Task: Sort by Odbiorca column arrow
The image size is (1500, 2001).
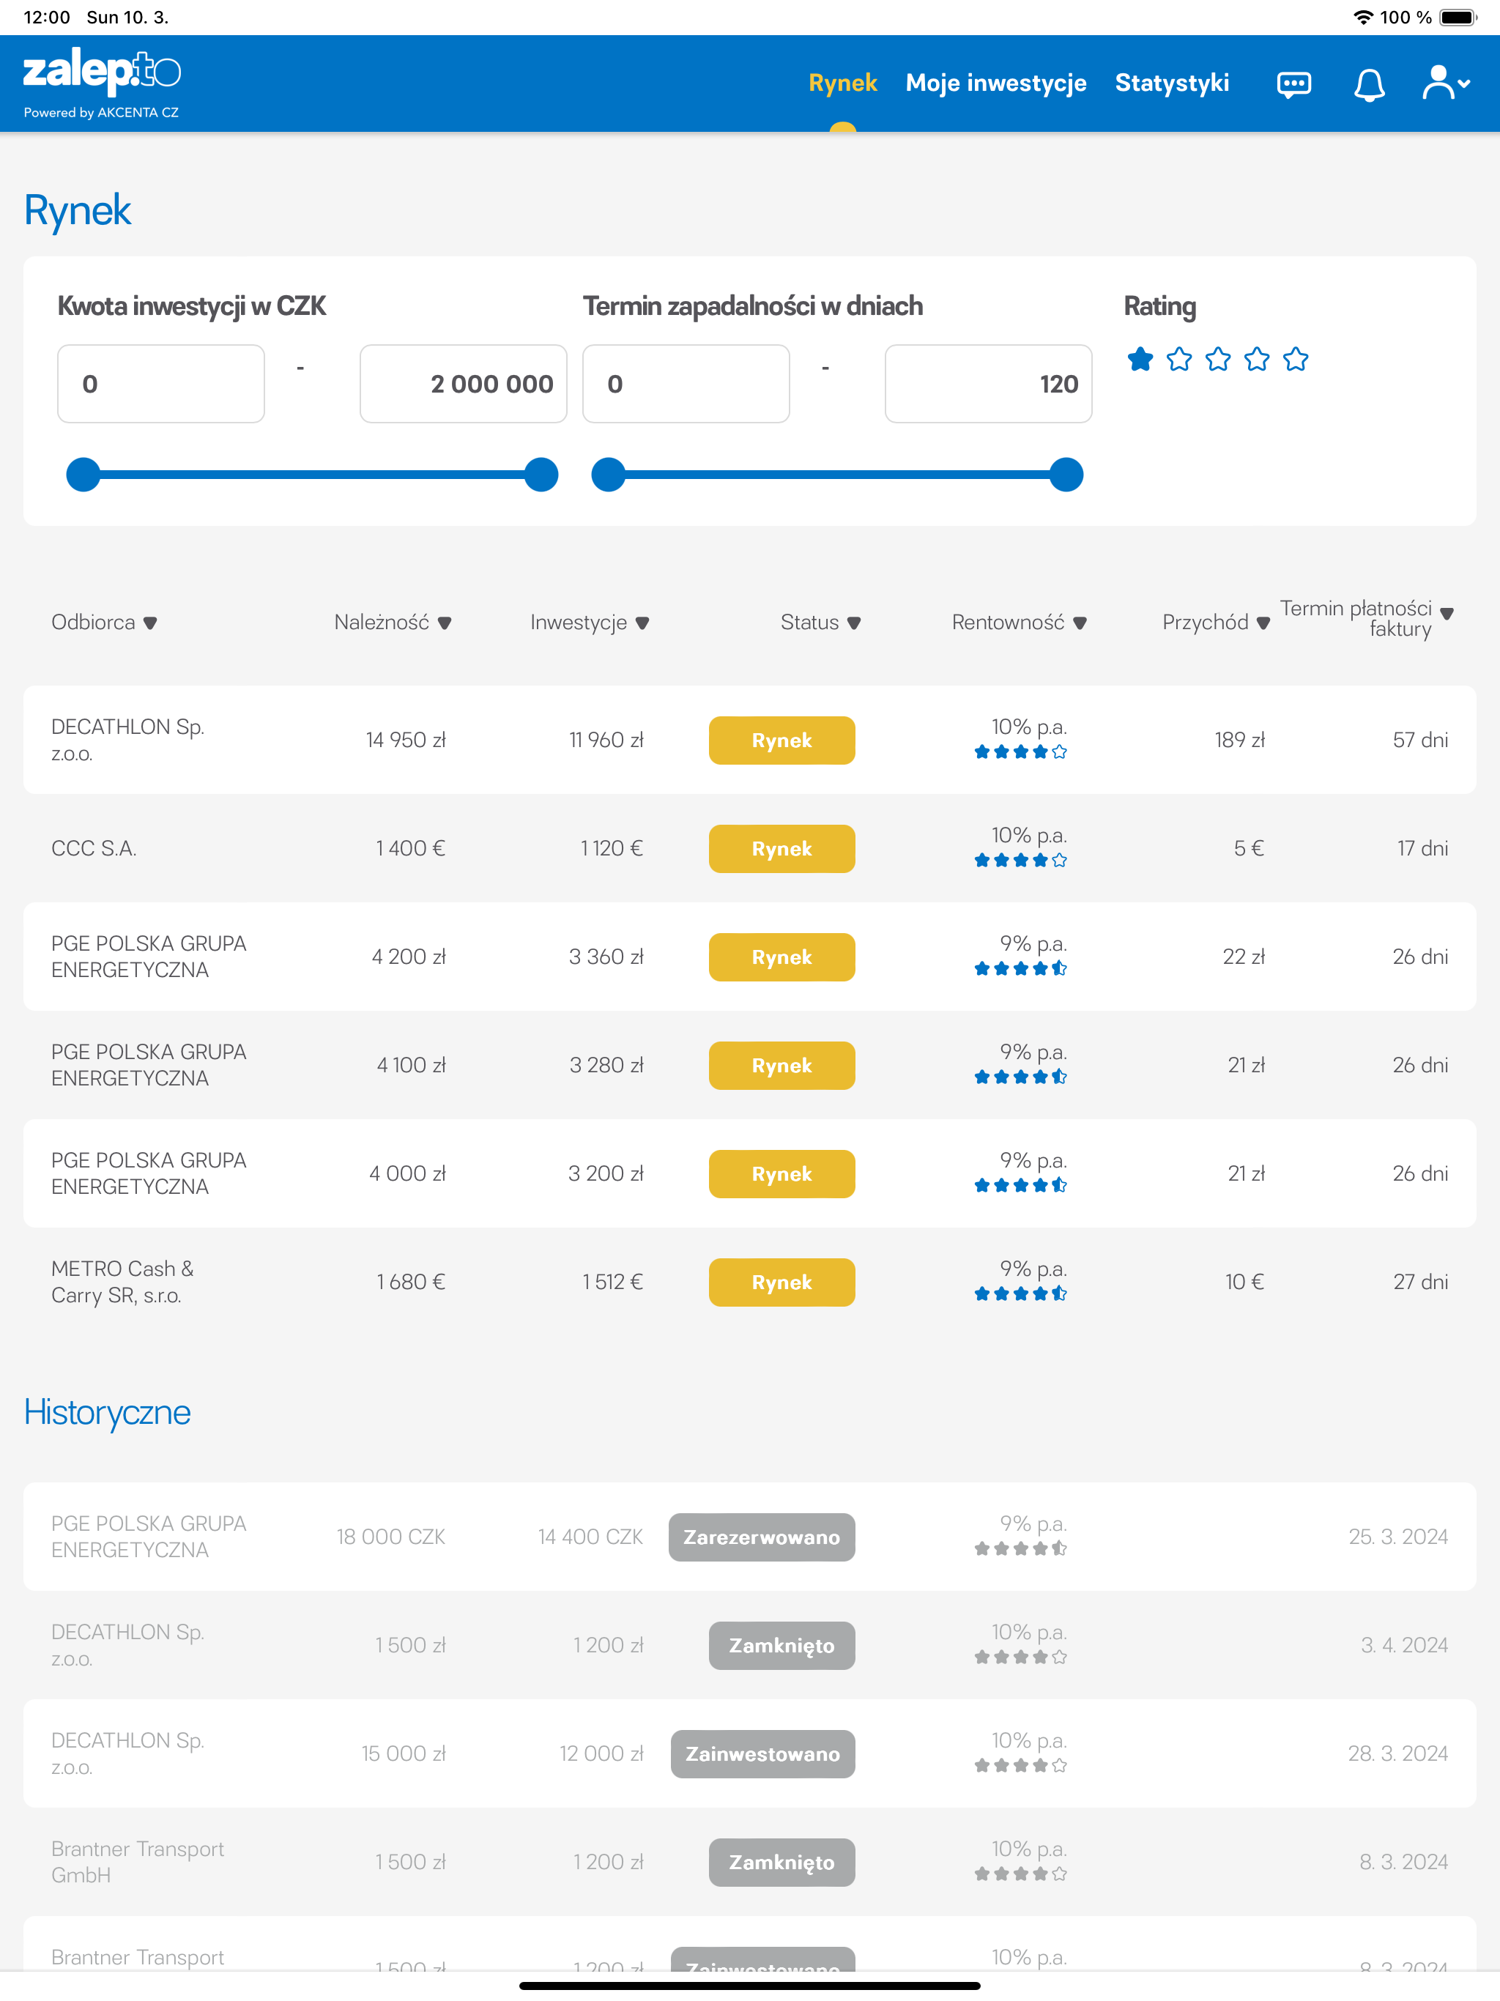Action: tap(151, 623)
